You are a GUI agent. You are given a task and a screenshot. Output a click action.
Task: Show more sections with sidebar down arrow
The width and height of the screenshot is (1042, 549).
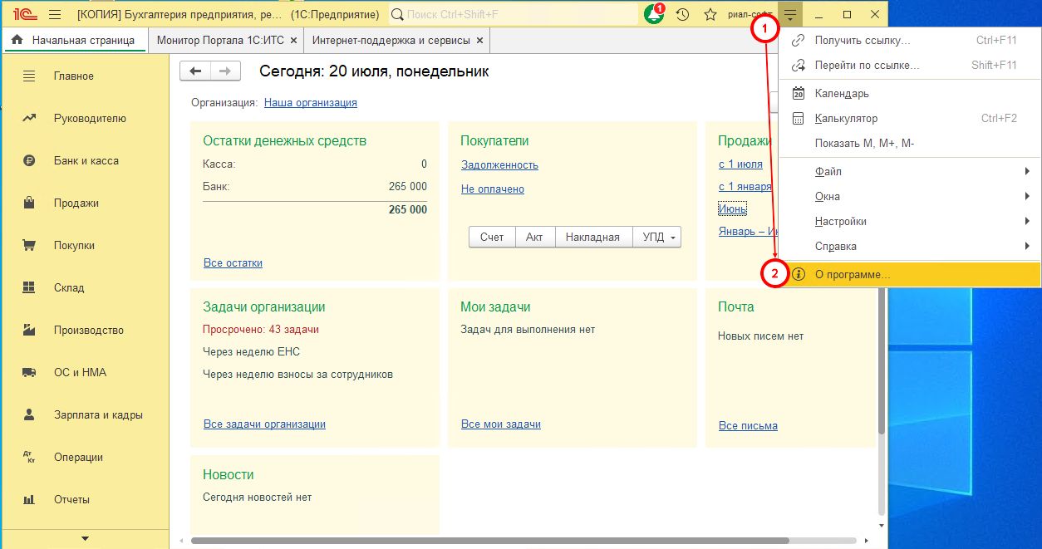(x=85, y=539)
